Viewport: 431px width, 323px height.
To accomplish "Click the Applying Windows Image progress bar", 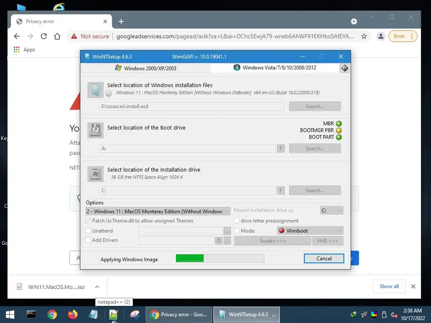I will (x=220, y=258).
